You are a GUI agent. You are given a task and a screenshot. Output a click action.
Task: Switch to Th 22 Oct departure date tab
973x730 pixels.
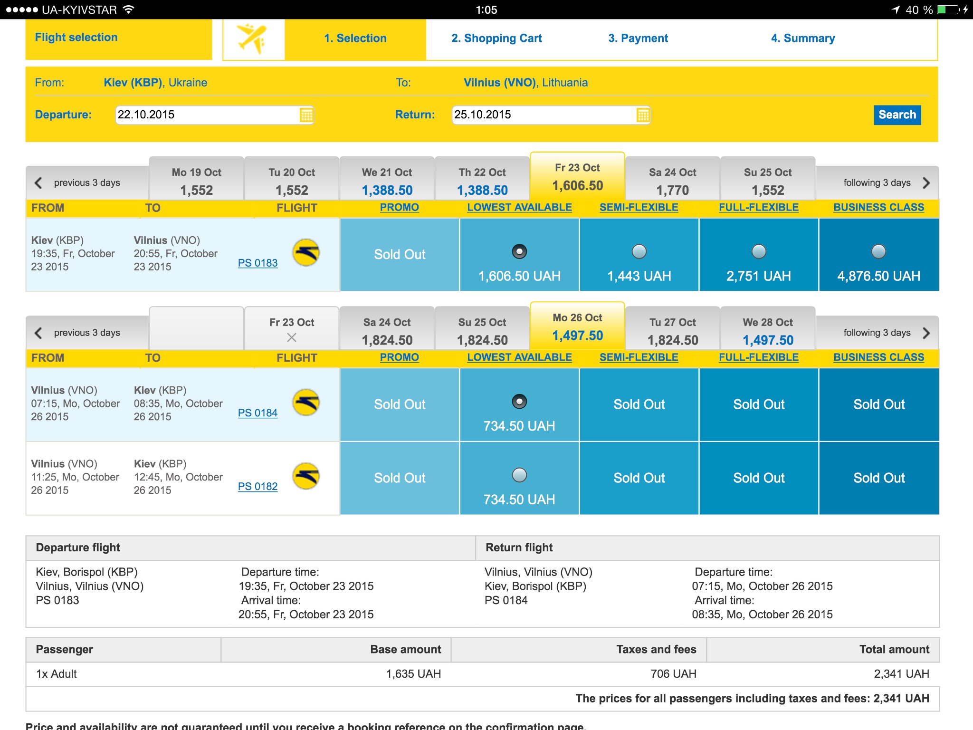tap(482, 182)
